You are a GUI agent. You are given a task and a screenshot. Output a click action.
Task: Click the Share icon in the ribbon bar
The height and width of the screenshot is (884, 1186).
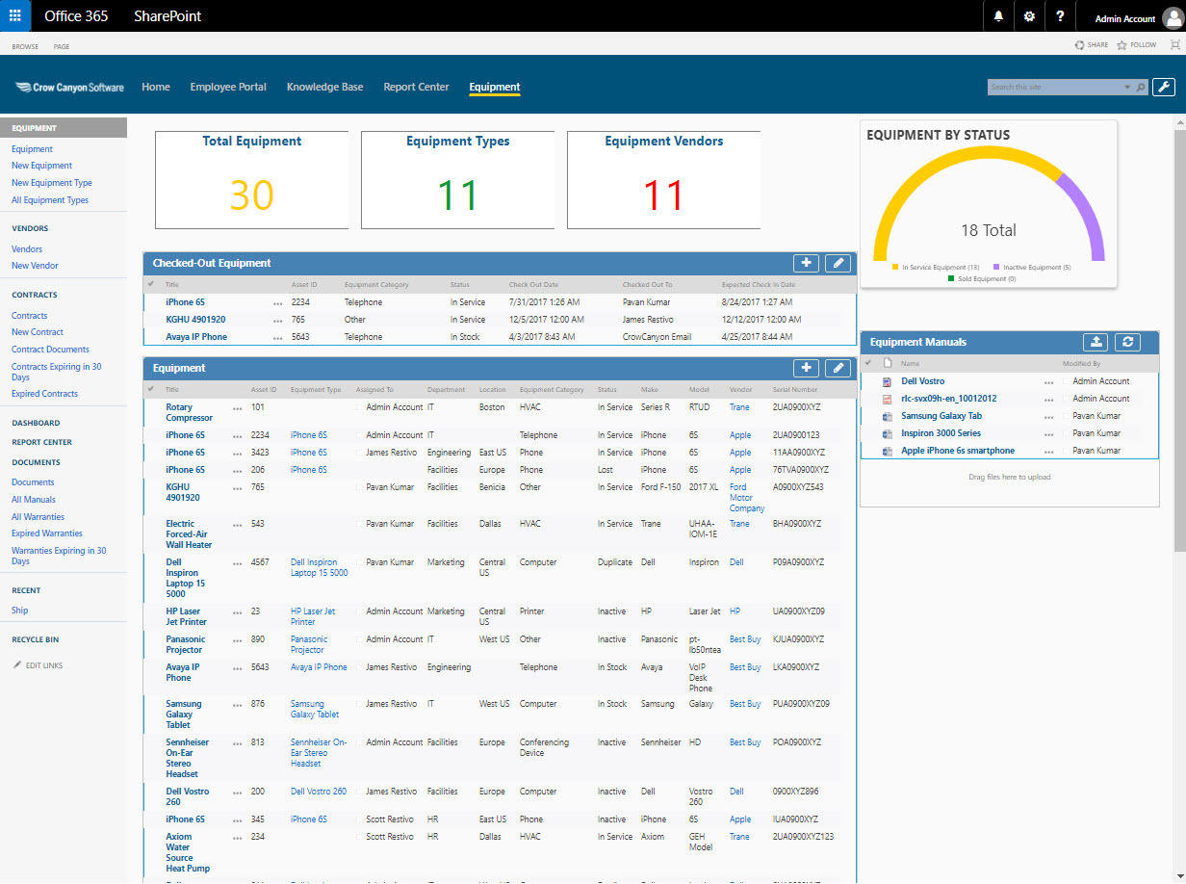coord(1079,45)
